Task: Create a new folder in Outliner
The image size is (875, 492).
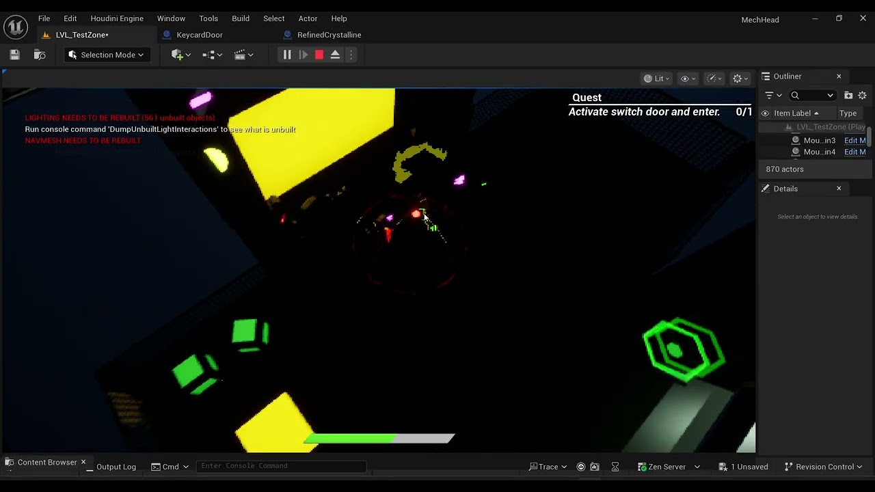Action: 848,96
